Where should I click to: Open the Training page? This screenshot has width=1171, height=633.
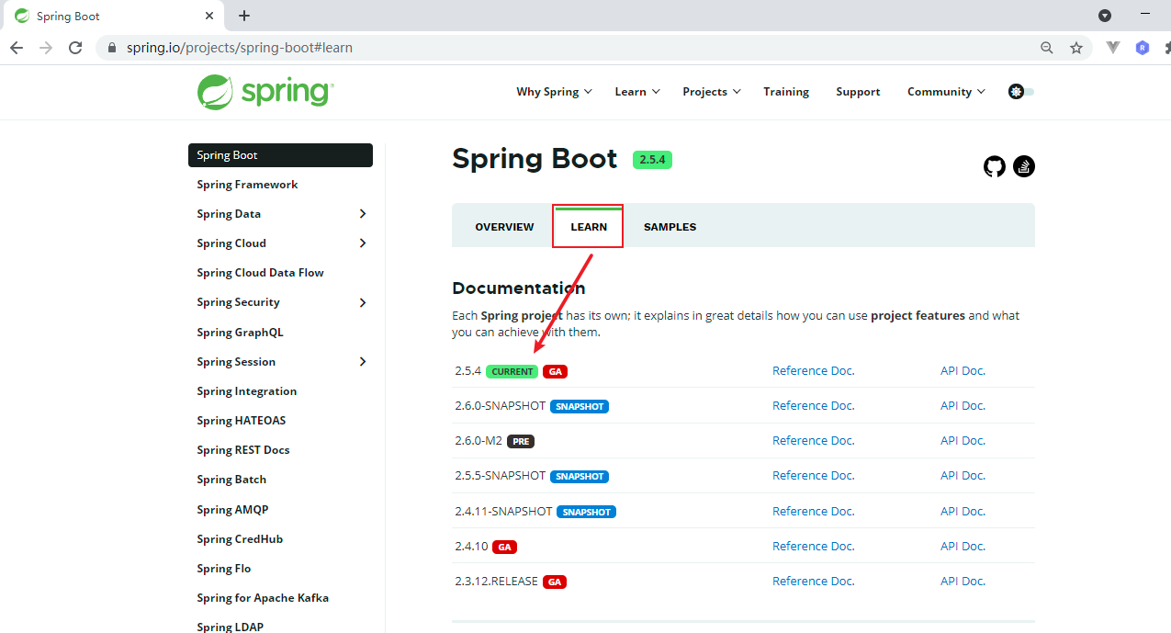pyautogui.click(x=786, y=92)
